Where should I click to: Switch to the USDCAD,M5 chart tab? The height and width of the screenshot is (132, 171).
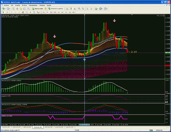coord(48,127)
